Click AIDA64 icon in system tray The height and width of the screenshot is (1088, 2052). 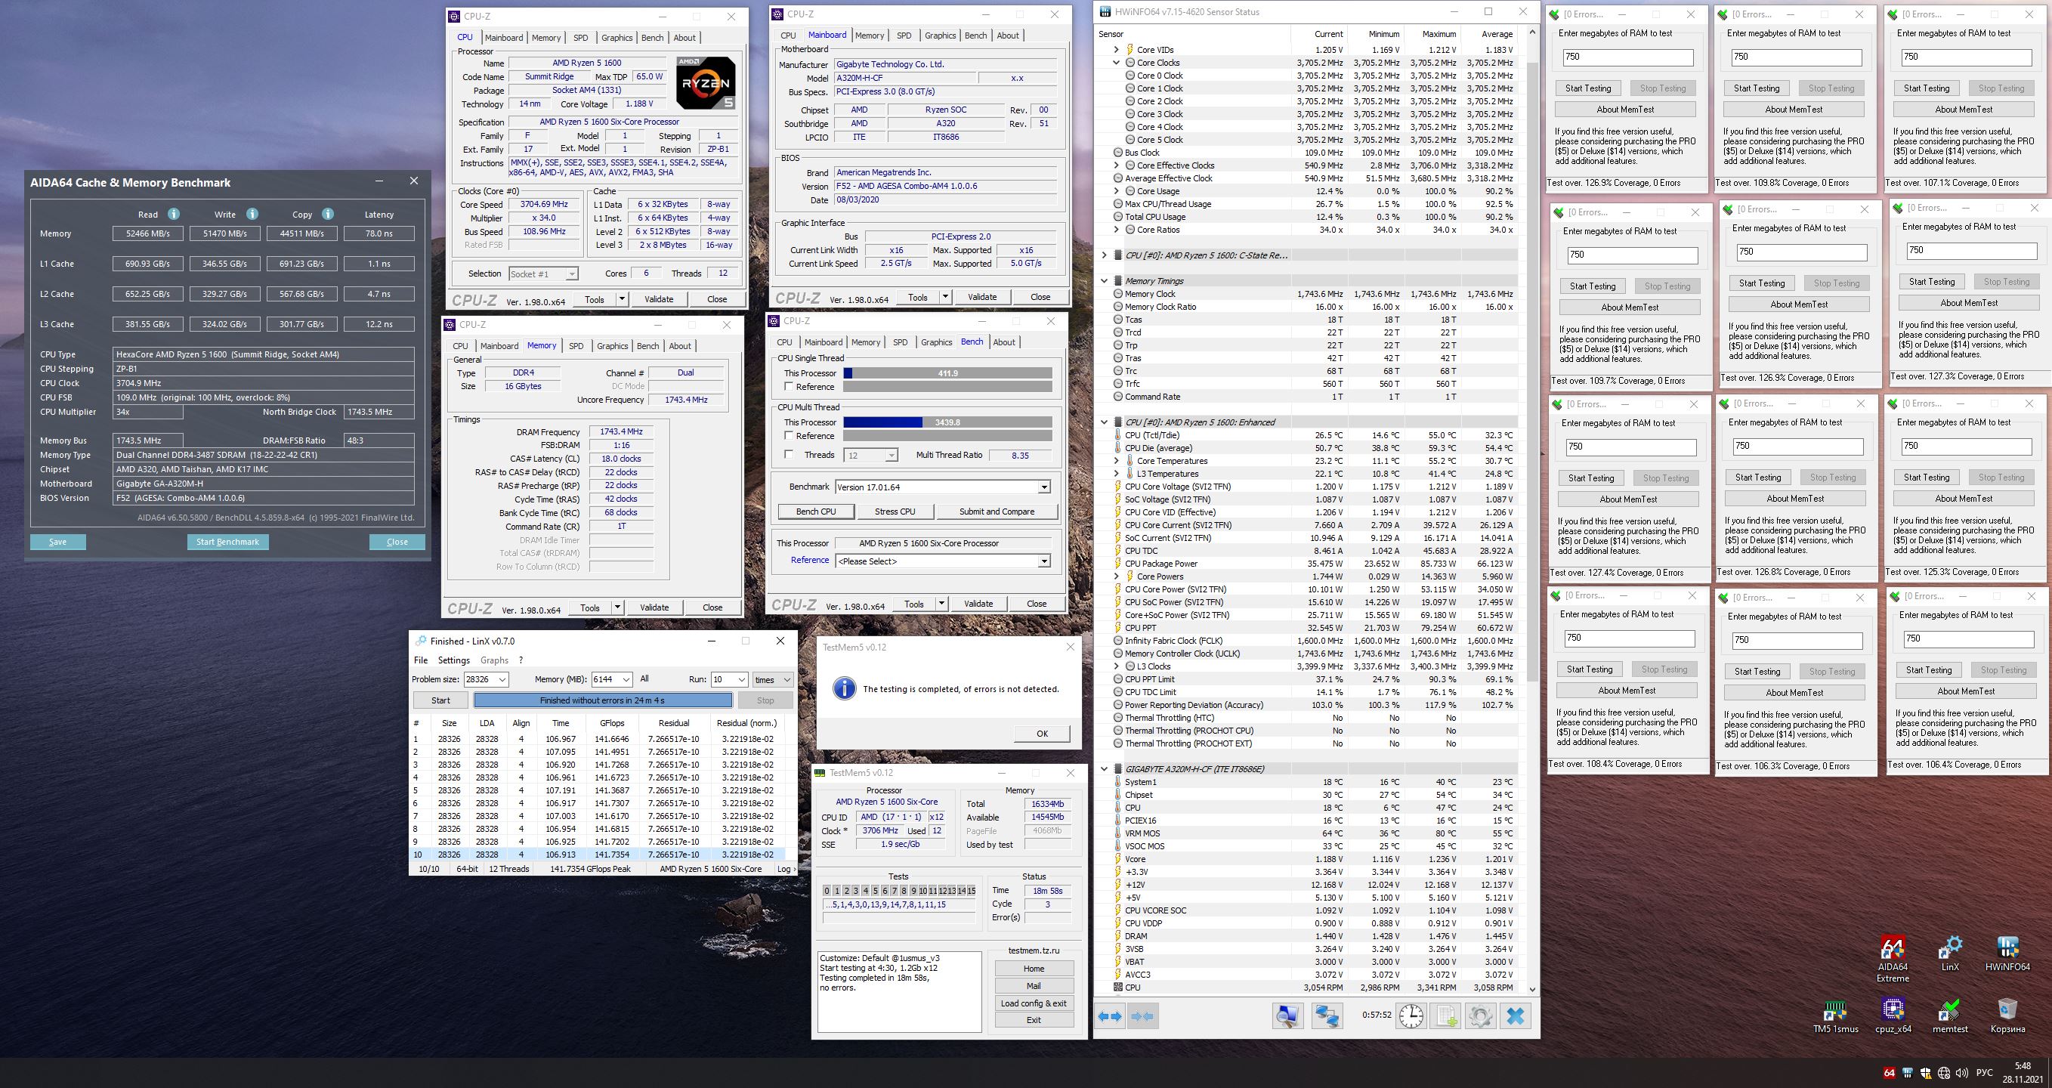(x=1889, y=1073)
